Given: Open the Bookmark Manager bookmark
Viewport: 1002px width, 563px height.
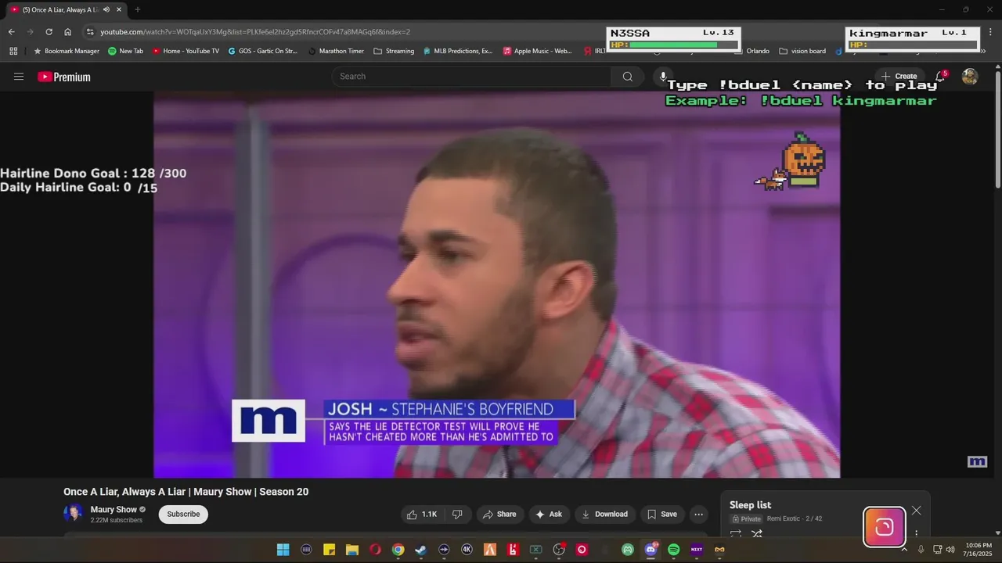Looking at the screenshot, I should 66,51.
